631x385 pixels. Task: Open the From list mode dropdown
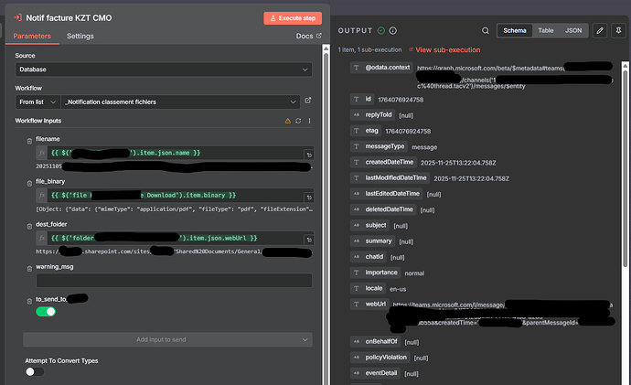coord(37,102)
